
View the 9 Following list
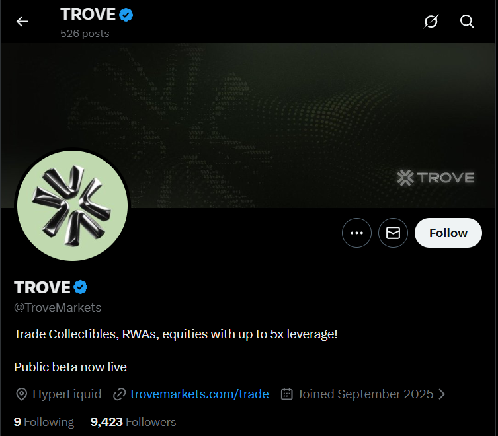(x=44, y=422)
